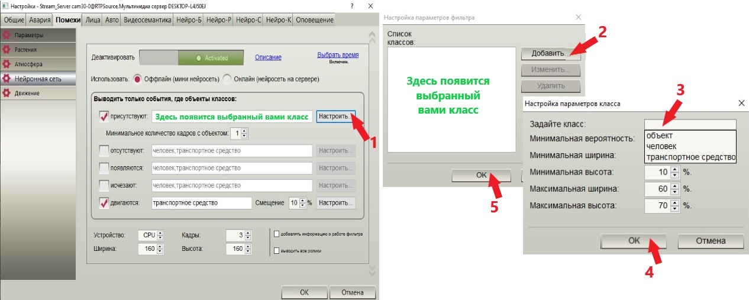Click the Задайте класс combo box
The width and height of the screenshot is (749, 300).
[x=690, y=124]
